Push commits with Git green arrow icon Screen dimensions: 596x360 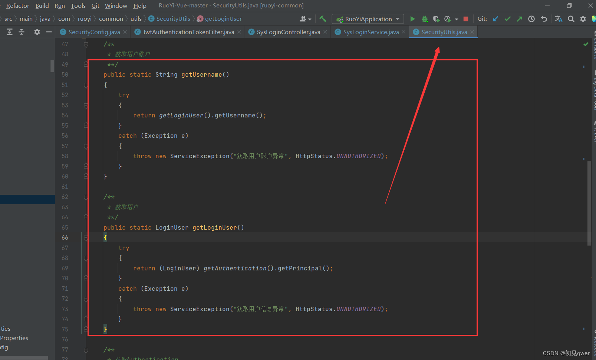(519, 19)
